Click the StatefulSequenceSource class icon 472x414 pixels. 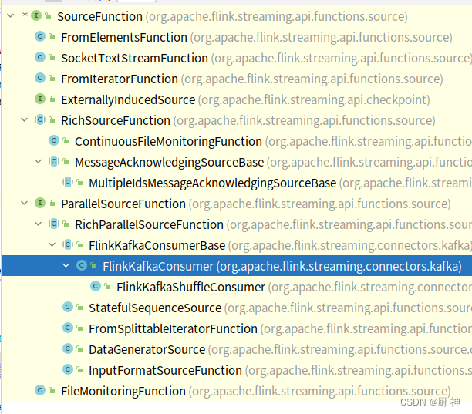pos(68,307)
